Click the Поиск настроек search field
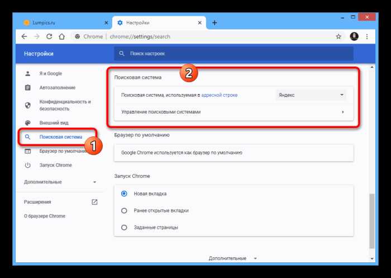The width and height of the screenshot is (391, 278). tap(233, 54)
